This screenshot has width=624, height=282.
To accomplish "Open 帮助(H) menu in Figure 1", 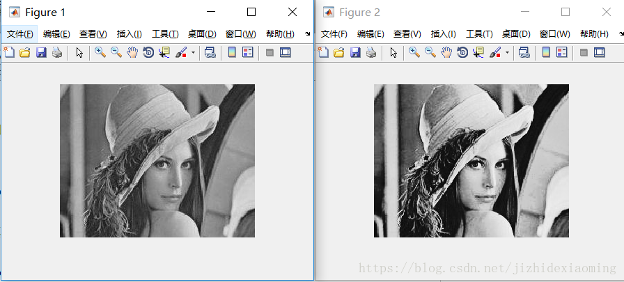I will [280, 34].
